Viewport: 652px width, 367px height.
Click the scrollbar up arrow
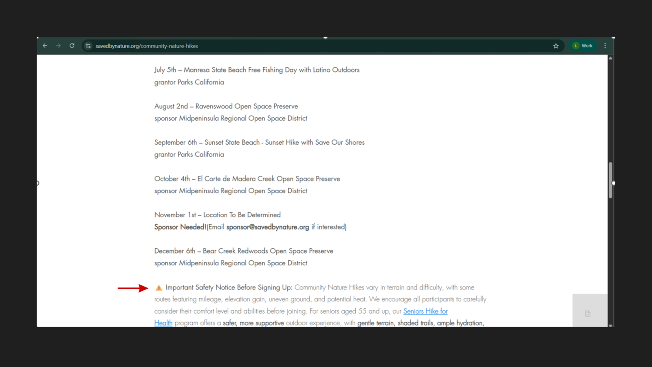point(610,58)
